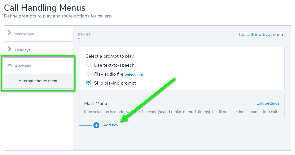Viewport: 295px width, 155px height.
Task: Select the Alternate label in sidebar
Action: [23, 66]
